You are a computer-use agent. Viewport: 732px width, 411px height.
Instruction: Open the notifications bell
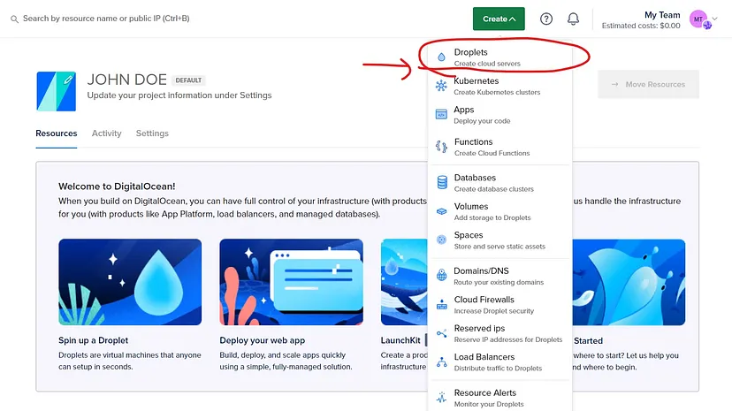(573, 19)
